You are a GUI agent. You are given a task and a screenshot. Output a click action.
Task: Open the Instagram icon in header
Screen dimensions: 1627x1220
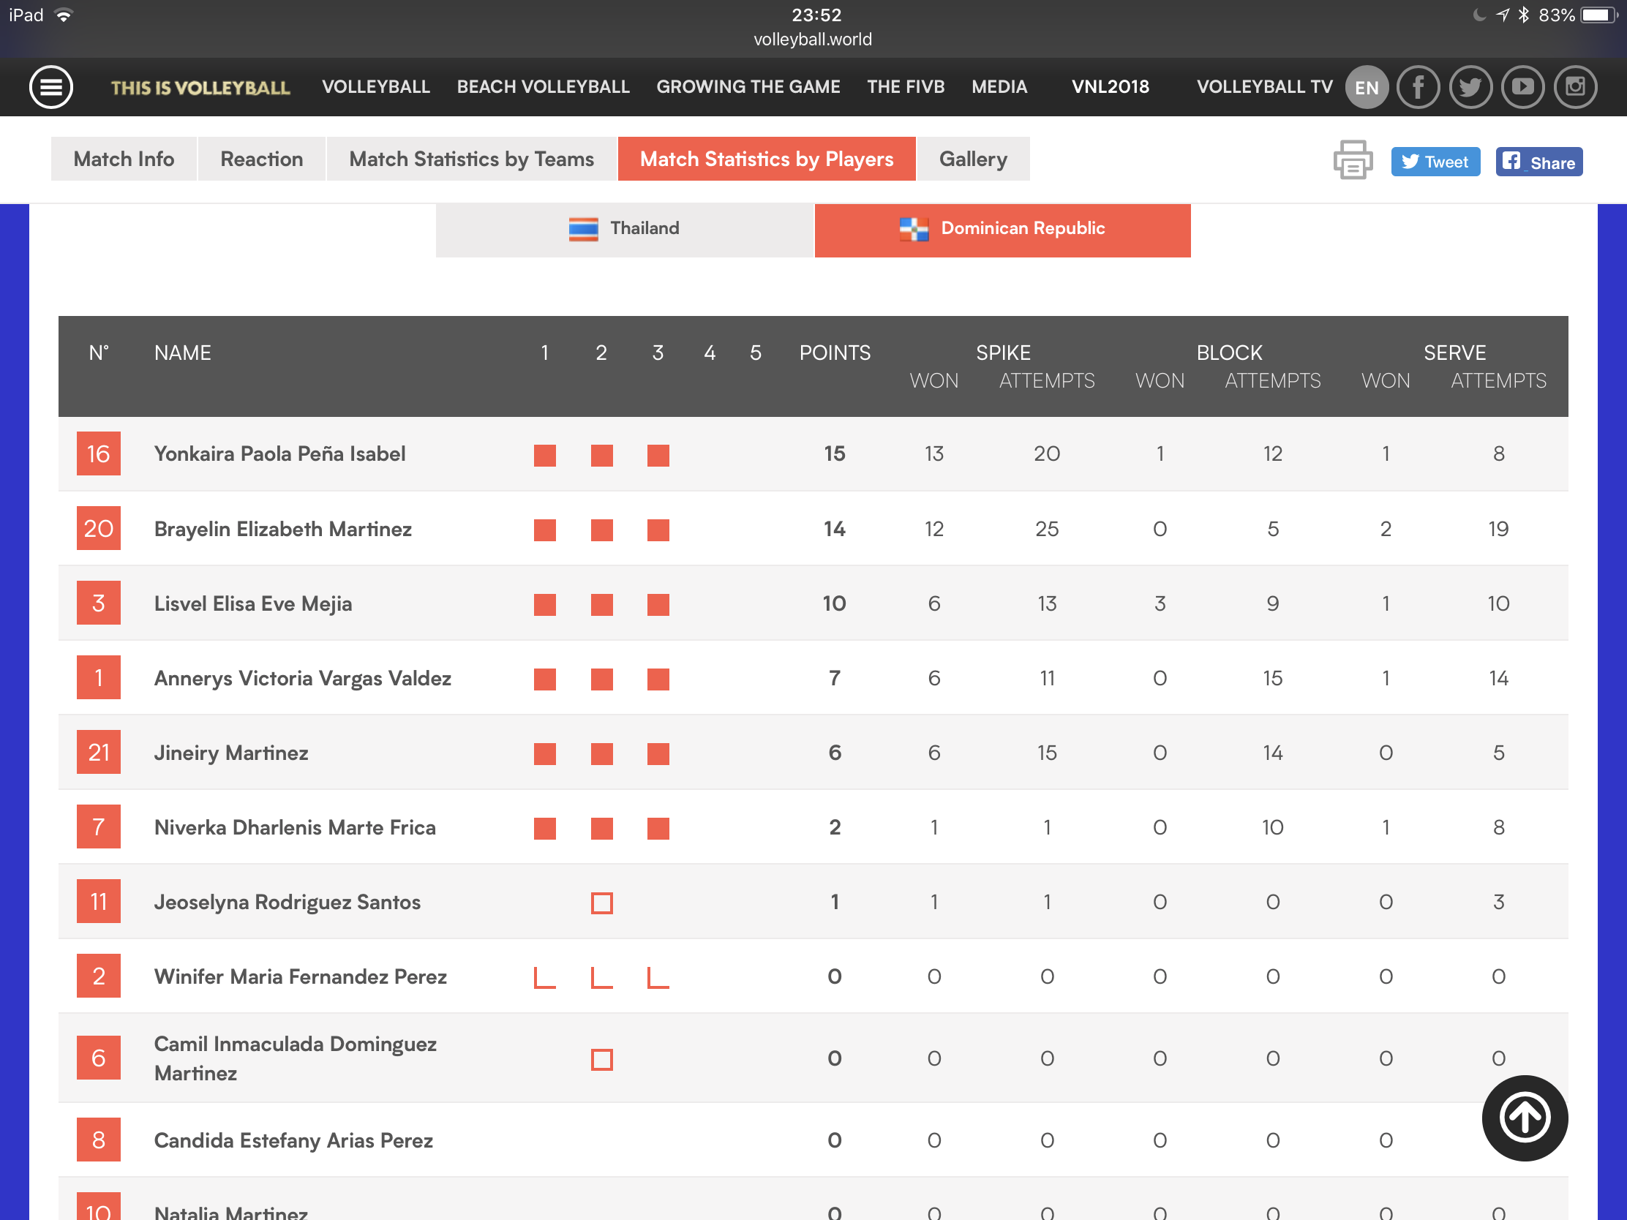click(1575, 87)
